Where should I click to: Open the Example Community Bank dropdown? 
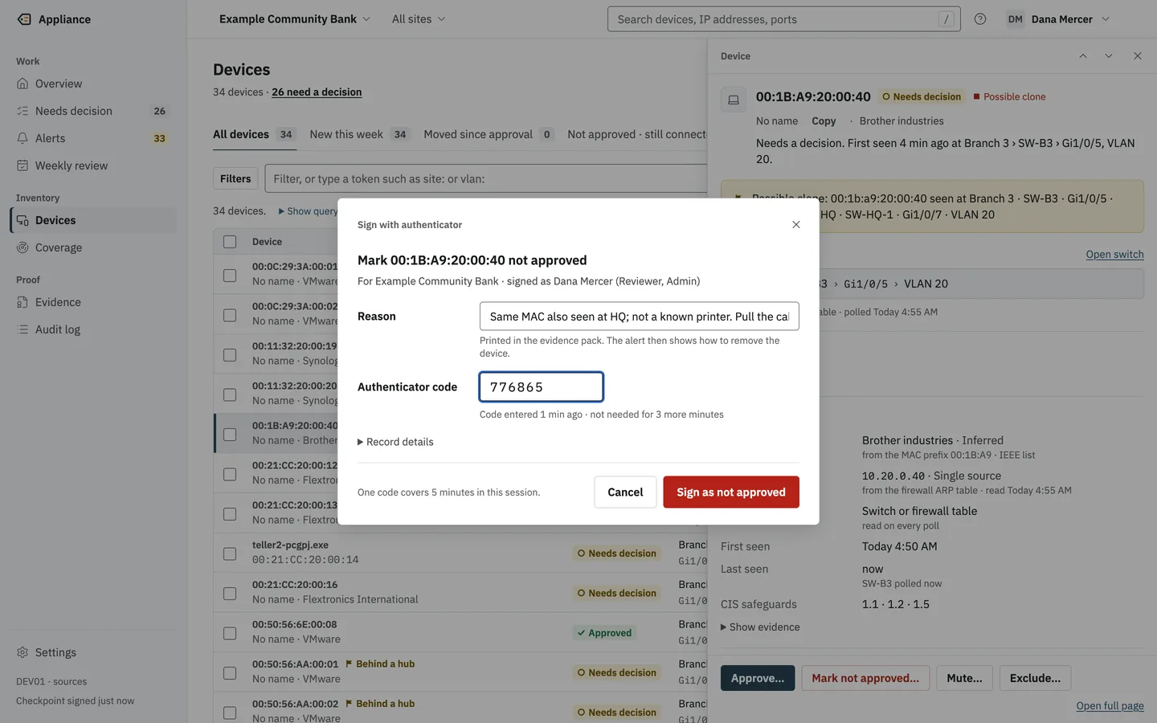coord(295,19)
